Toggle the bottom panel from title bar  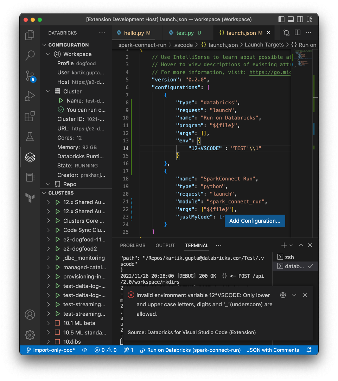[291, 19]
